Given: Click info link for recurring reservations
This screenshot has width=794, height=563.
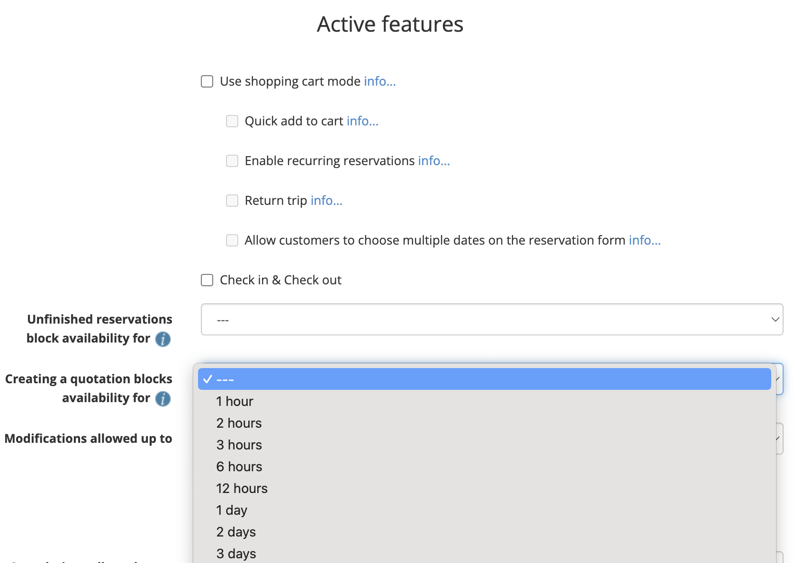Looking at the screenshot, I should (434, 161).
